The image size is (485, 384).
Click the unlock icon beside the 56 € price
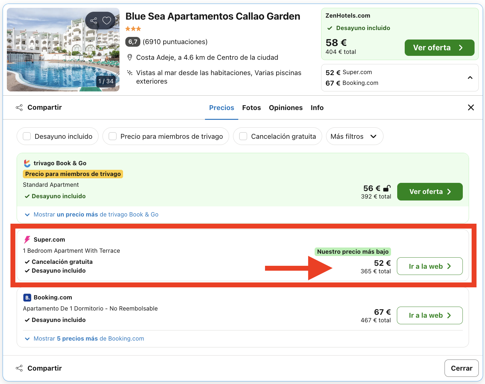tap(387, 188)
